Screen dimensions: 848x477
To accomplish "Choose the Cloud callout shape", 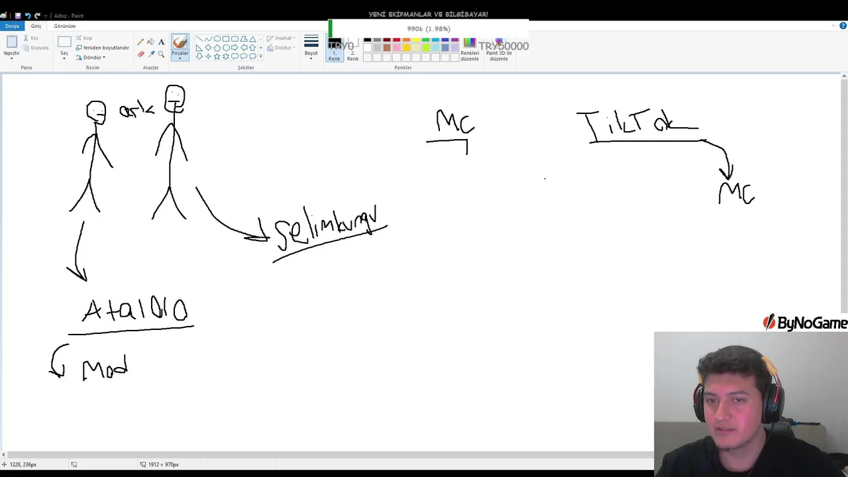I will point(252,56).
